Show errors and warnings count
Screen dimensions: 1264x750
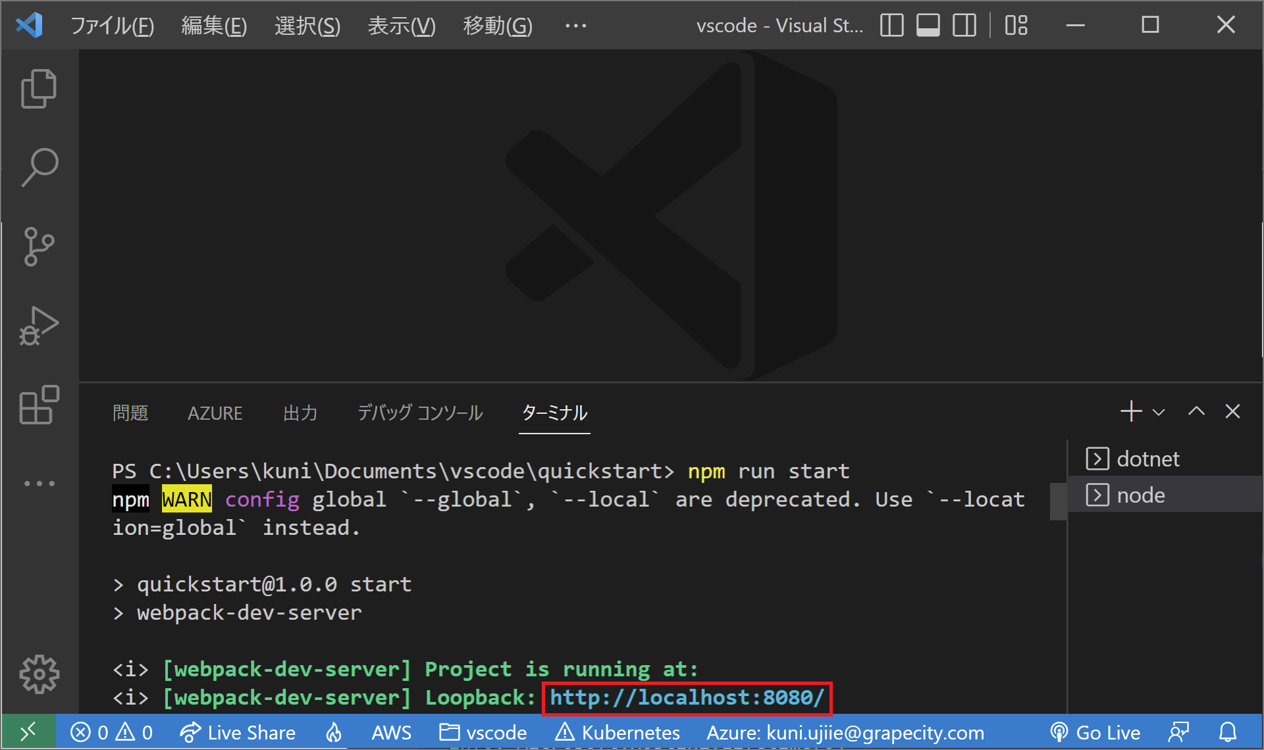pos(111,732)
